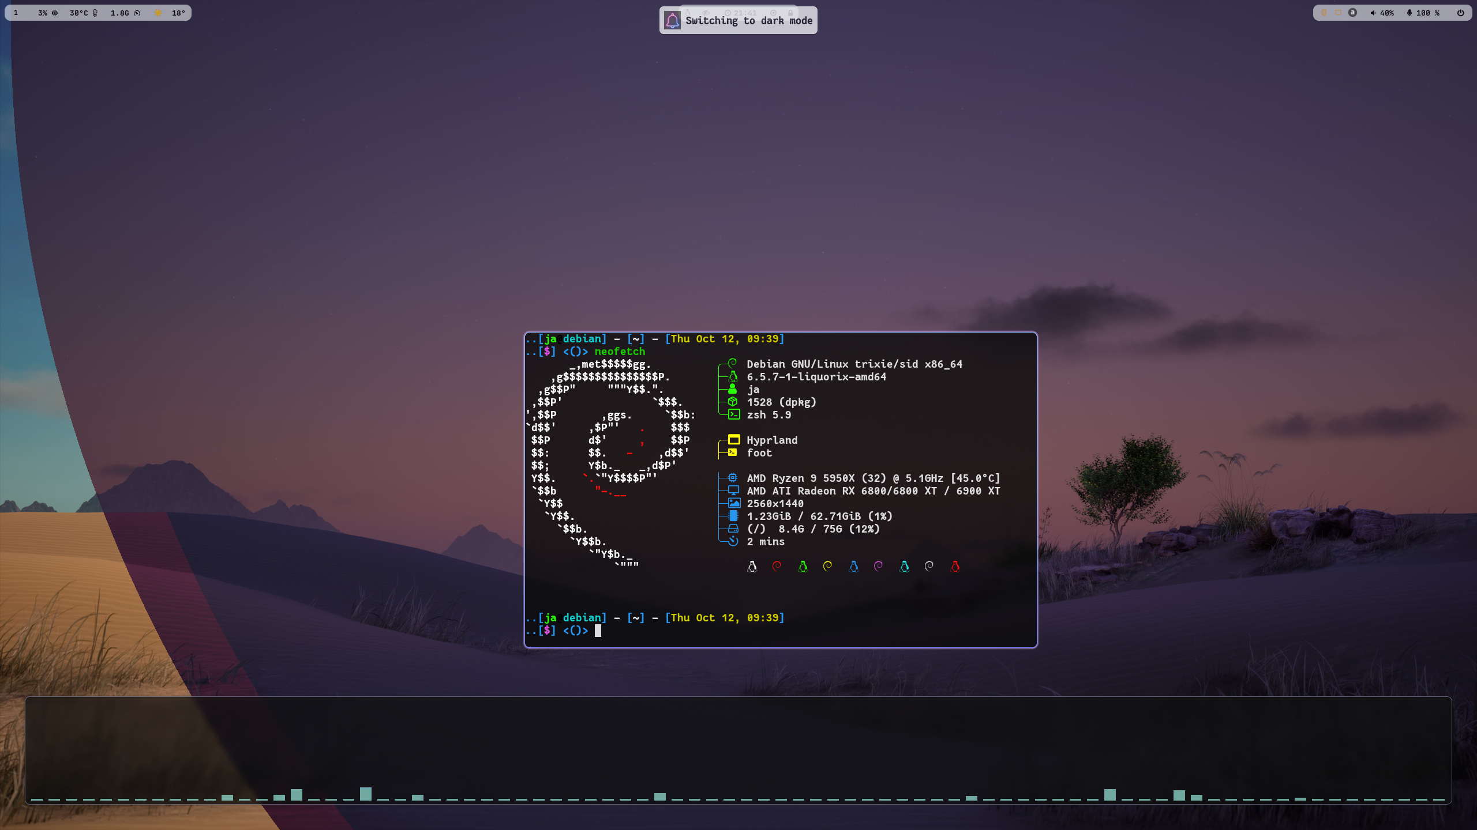Click the orange display icon in bar

coord(1338,13)
